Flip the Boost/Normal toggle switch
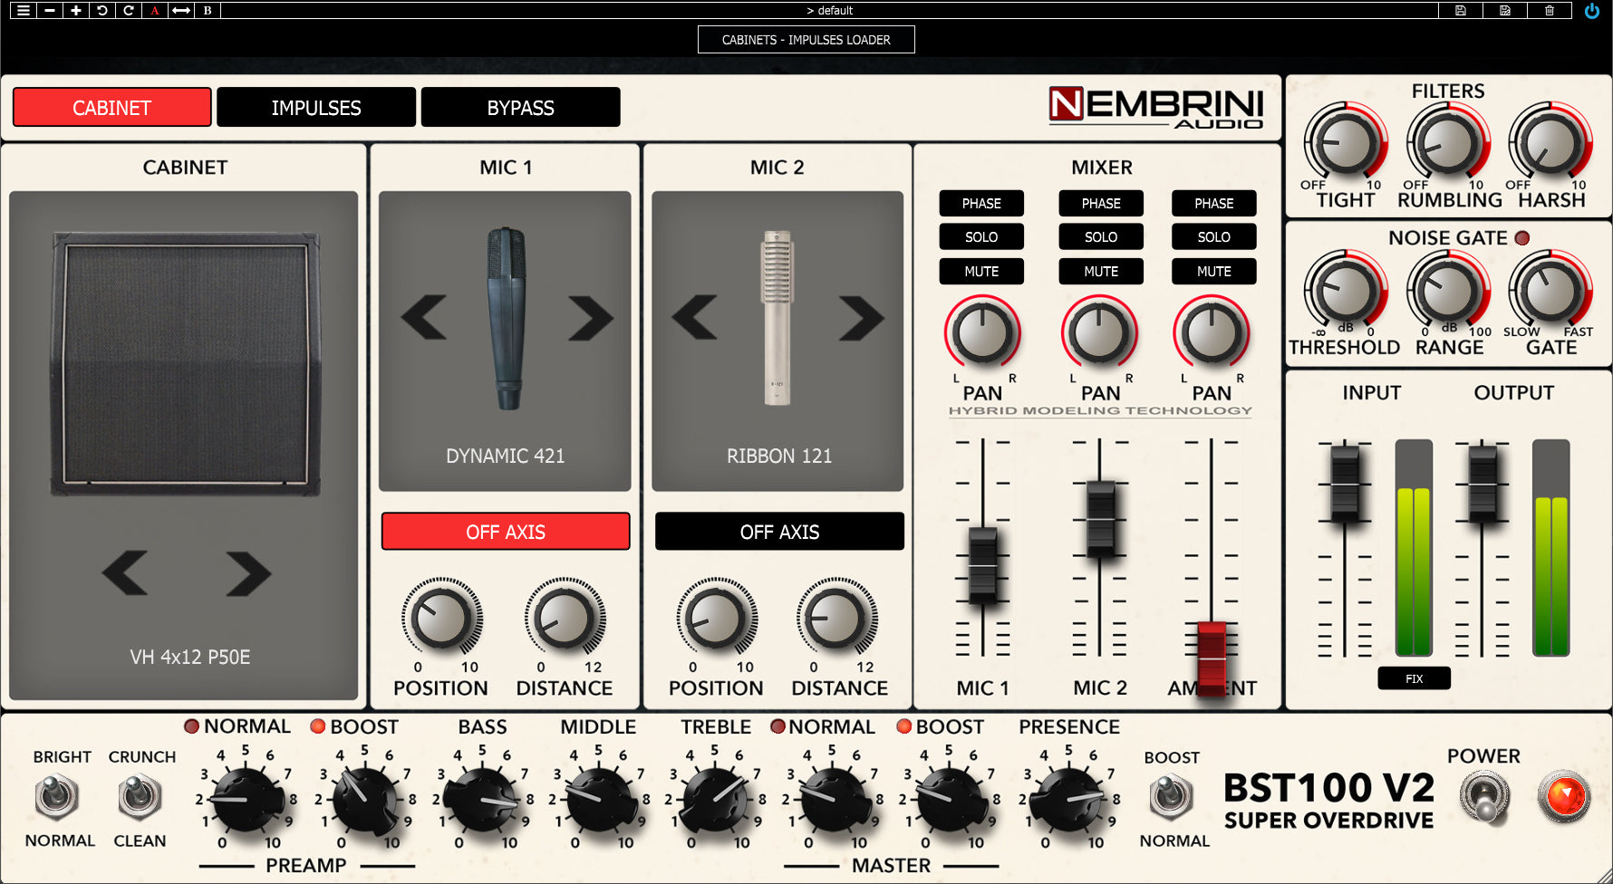 (x=1171, y=797)
